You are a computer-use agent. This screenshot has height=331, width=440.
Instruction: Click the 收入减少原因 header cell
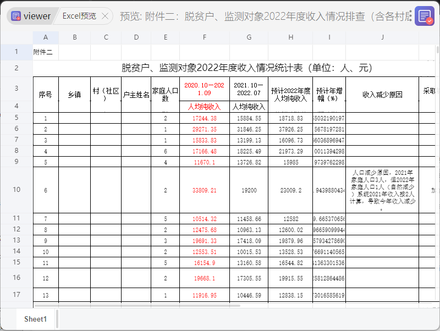(x=382, y=95)
